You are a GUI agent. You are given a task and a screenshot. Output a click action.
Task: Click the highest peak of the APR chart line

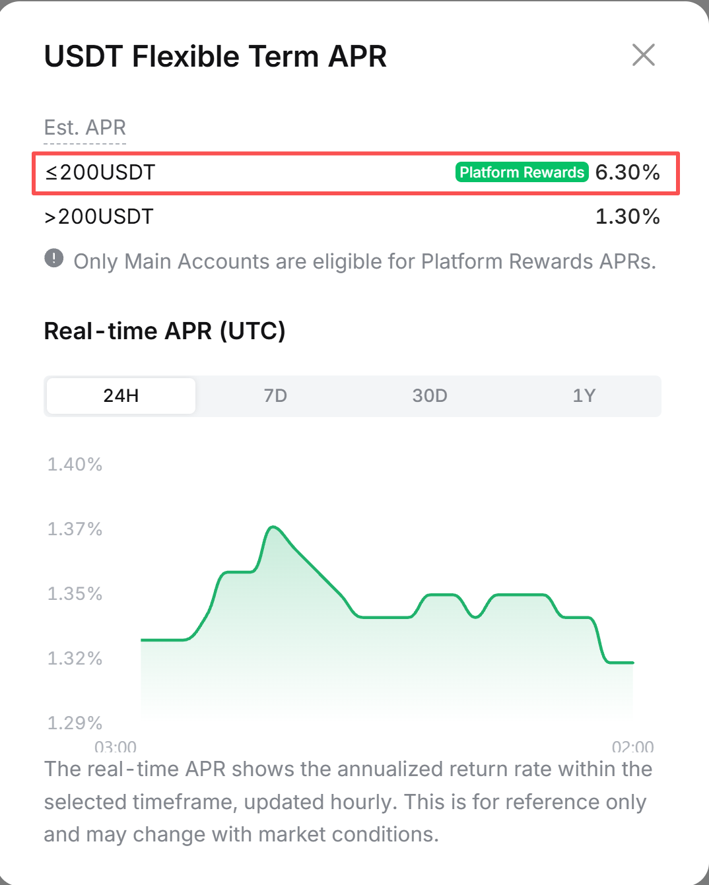pyautogui.click(x=273, y=527)
